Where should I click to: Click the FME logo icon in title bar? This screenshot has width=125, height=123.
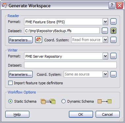[x=5, y=6]
